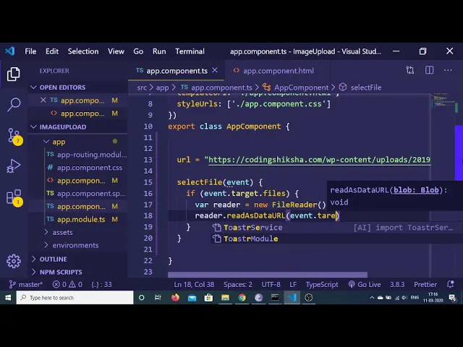Open the notifications bell
Screen dimensions: 463x347
(450, 284)
